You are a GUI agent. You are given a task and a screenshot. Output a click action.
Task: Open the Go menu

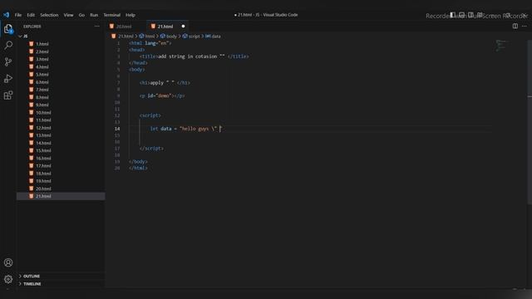tap(81, 15)
